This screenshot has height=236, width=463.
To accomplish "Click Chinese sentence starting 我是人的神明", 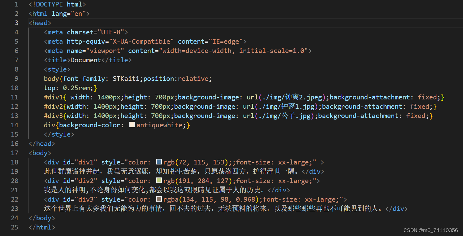I will click(x=155, y=190).
